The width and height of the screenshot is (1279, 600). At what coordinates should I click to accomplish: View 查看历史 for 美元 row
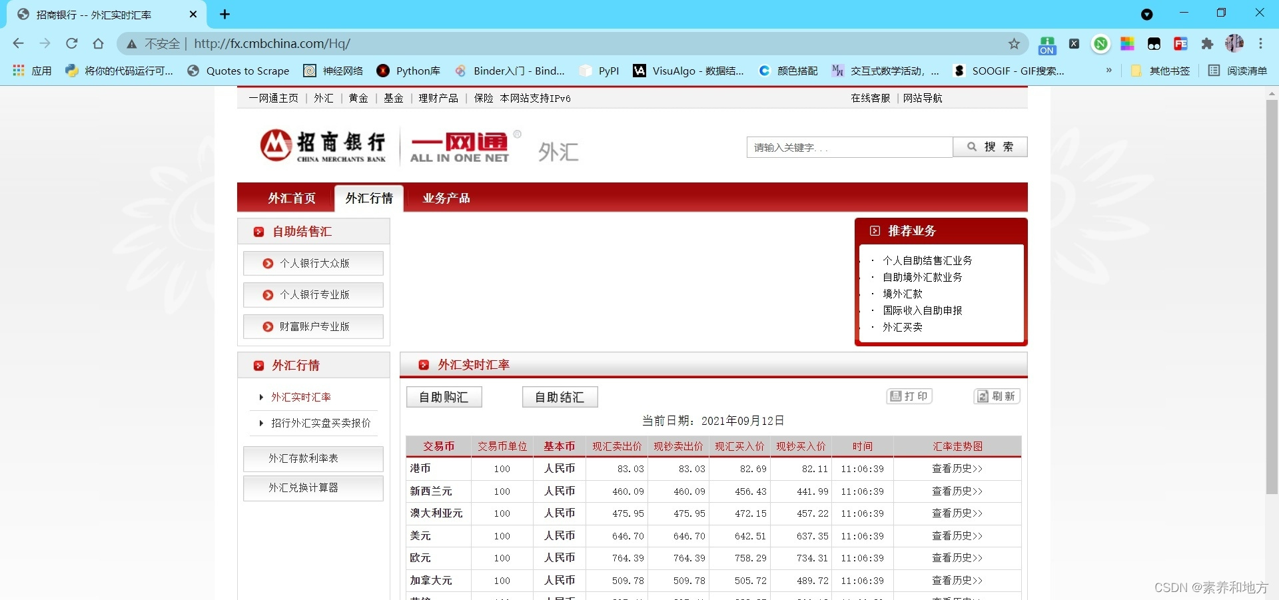point(957,536)
